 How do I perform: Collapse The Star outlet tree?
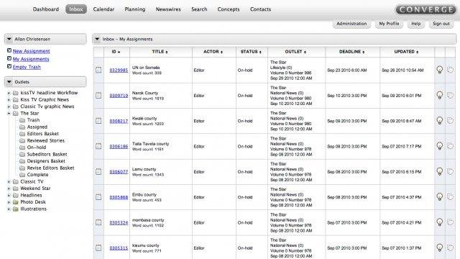[9, 114]
